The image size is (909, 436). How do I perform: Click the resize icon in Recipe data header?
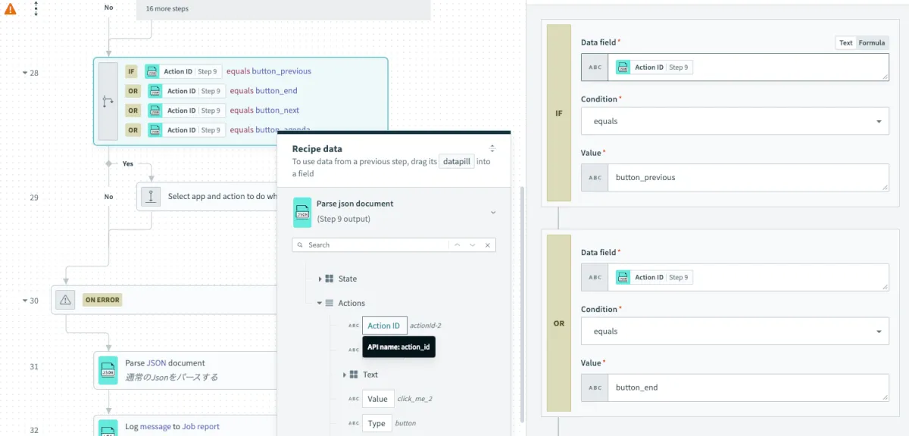click(492, 149)
